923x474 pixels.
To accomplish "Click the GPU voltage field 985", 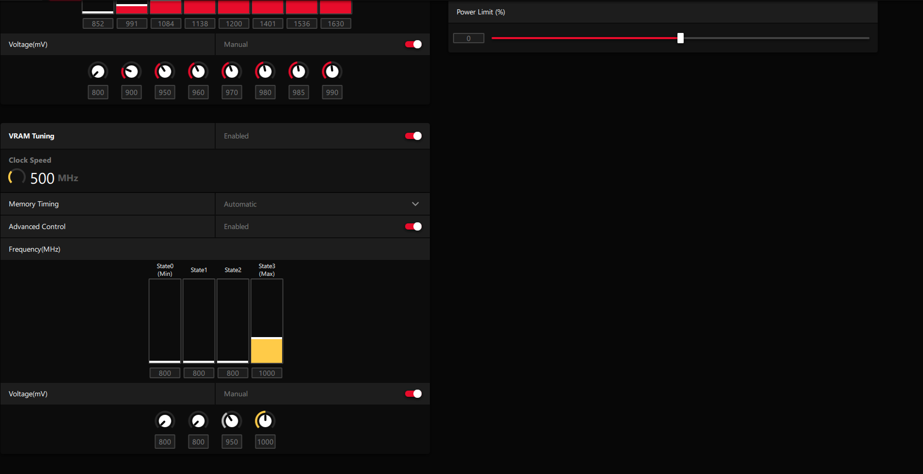I will click(299, 93).
